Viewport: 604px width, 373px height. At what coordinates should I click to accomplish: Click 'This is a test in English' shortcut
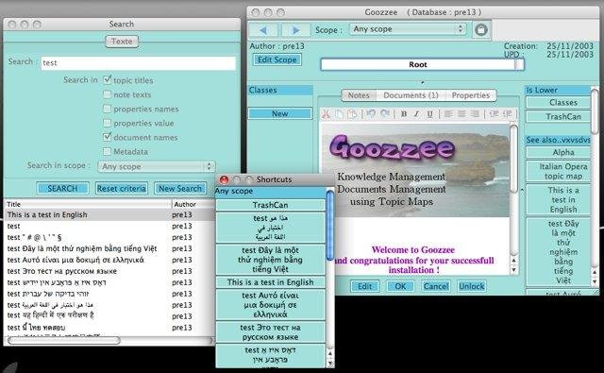[x=271, y=282]
